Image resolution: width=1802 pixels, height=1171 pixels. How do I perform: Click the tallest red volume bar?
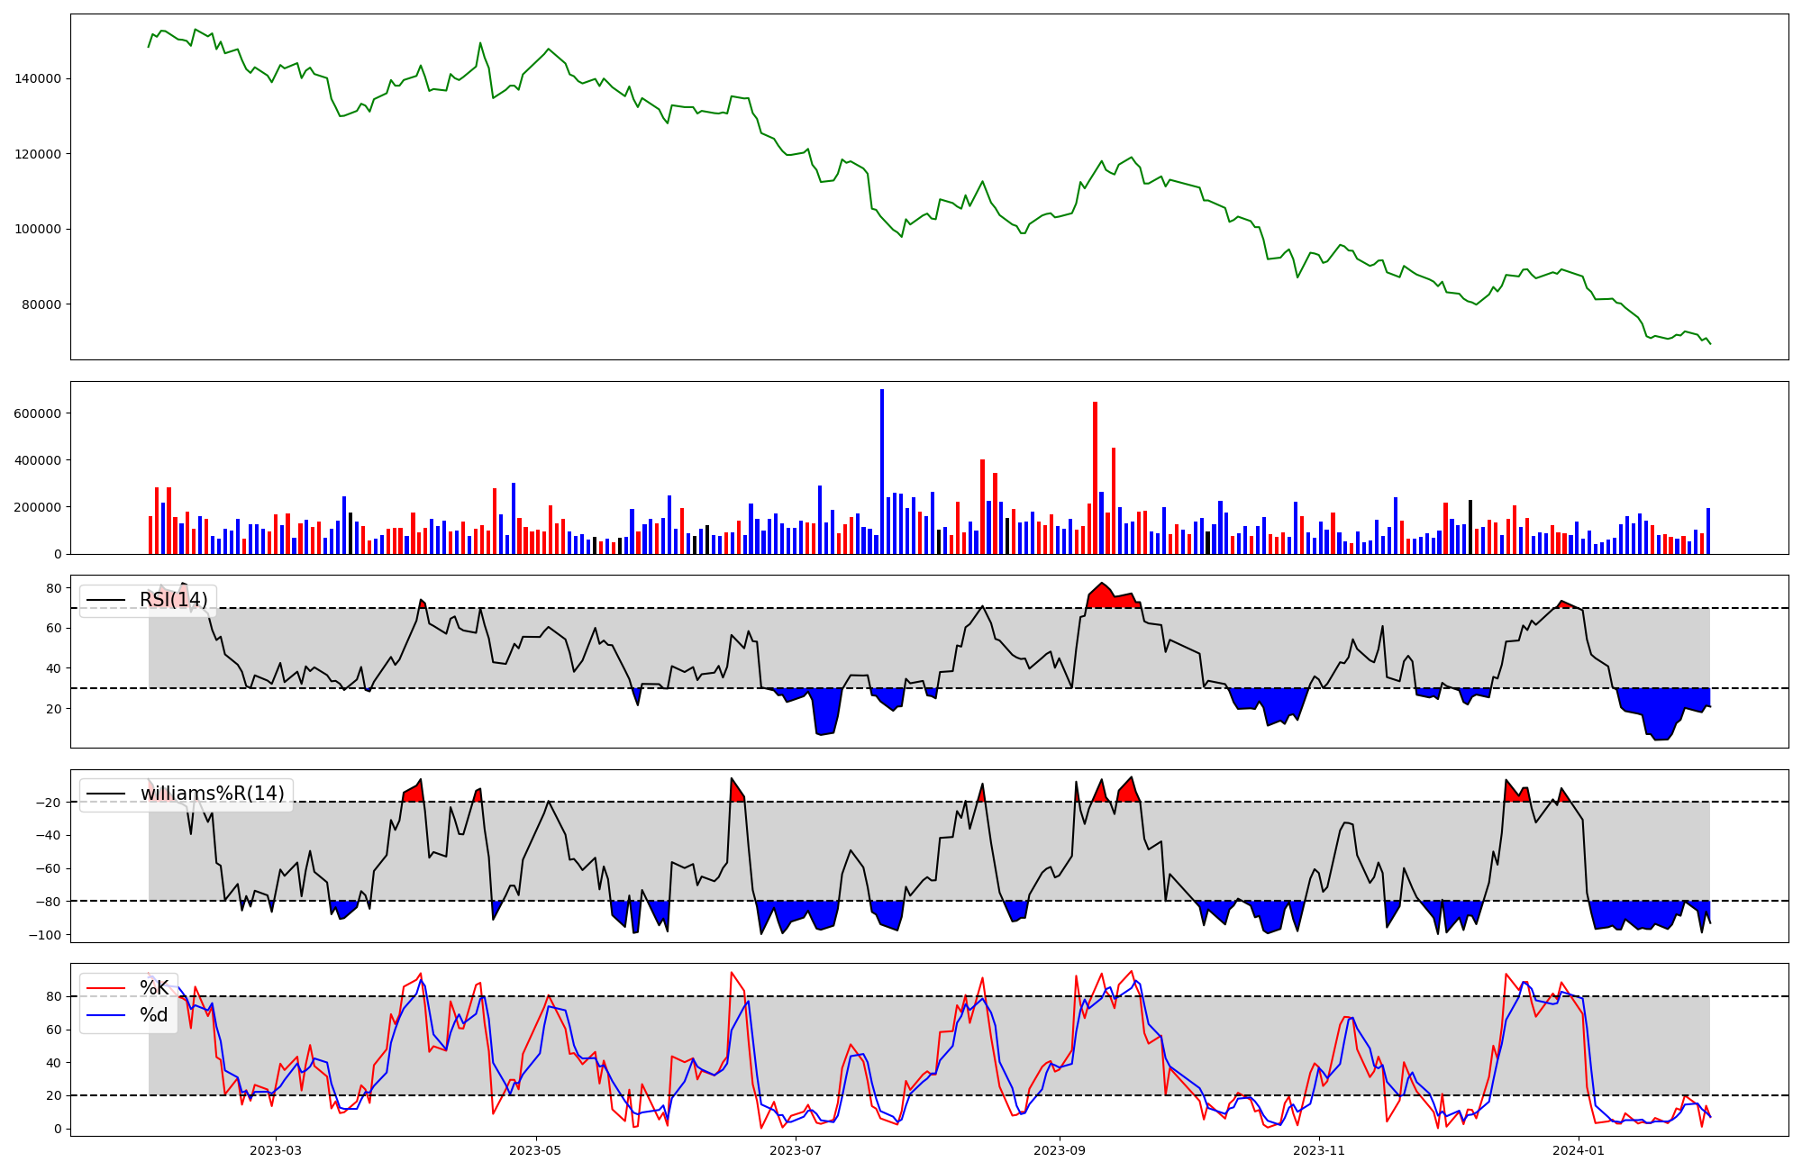pos(1095,477)
